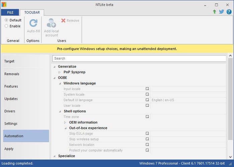Expand the OEM information section
This screenshot has height=167, width=234.
(65, 122)
